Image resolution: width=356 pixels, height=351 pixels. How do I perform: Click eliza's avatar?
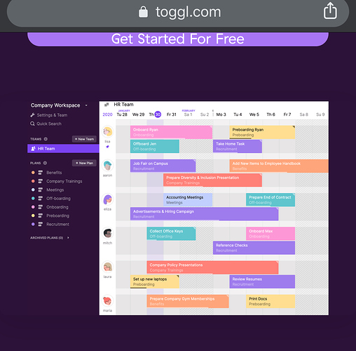107,199
